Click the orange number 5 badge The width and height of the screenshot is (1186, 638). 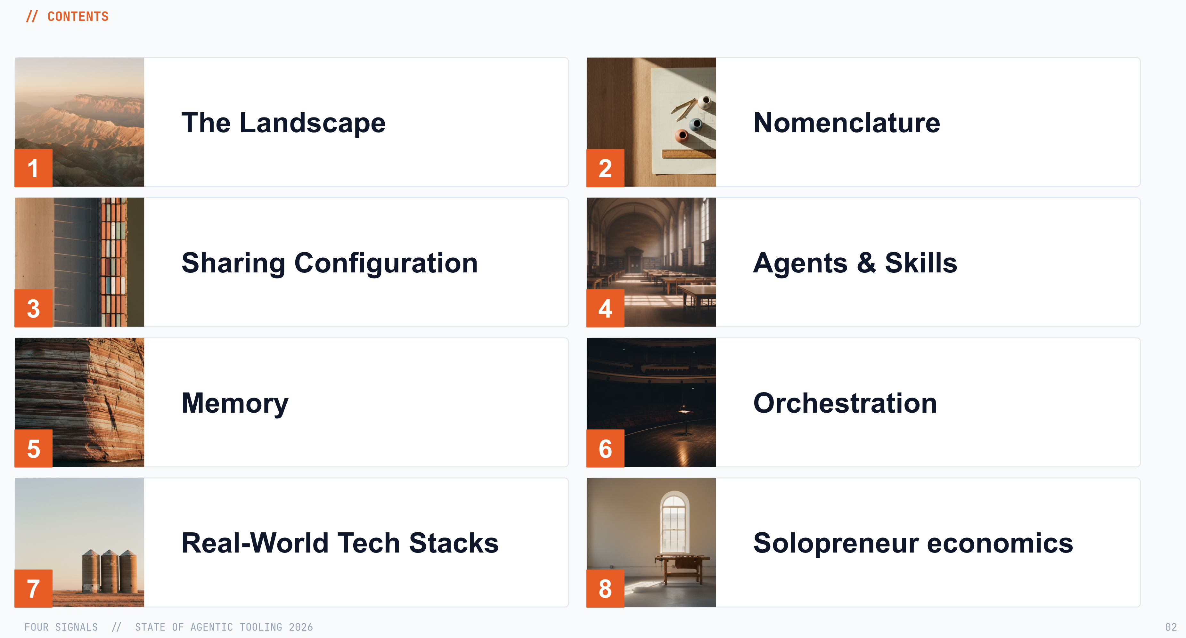(34, 448)
